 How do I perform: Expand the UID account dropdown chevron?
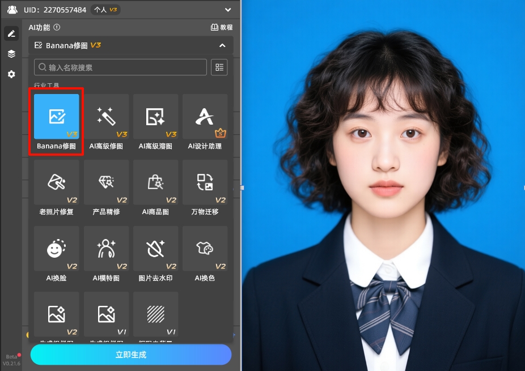tap(228, 10)
